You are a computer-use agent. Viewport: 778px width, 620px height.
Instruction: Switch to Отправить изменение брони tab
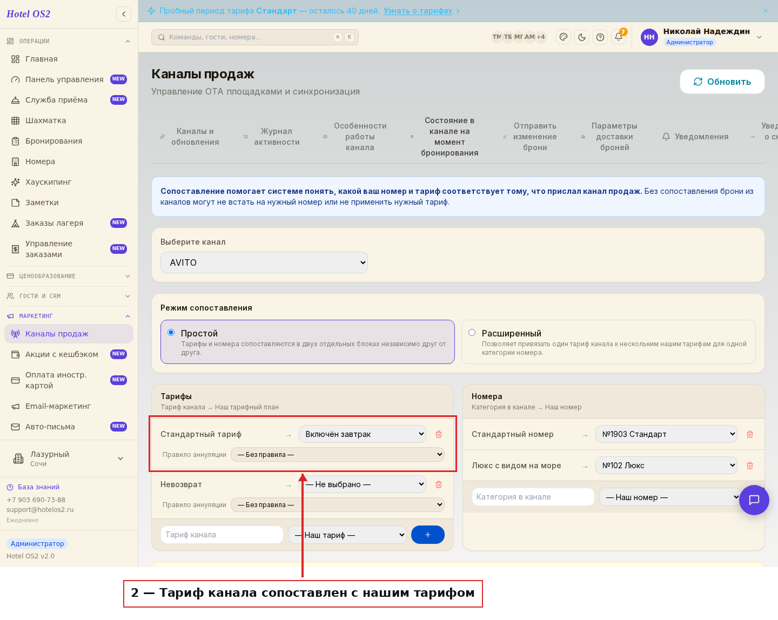[530, 137]
